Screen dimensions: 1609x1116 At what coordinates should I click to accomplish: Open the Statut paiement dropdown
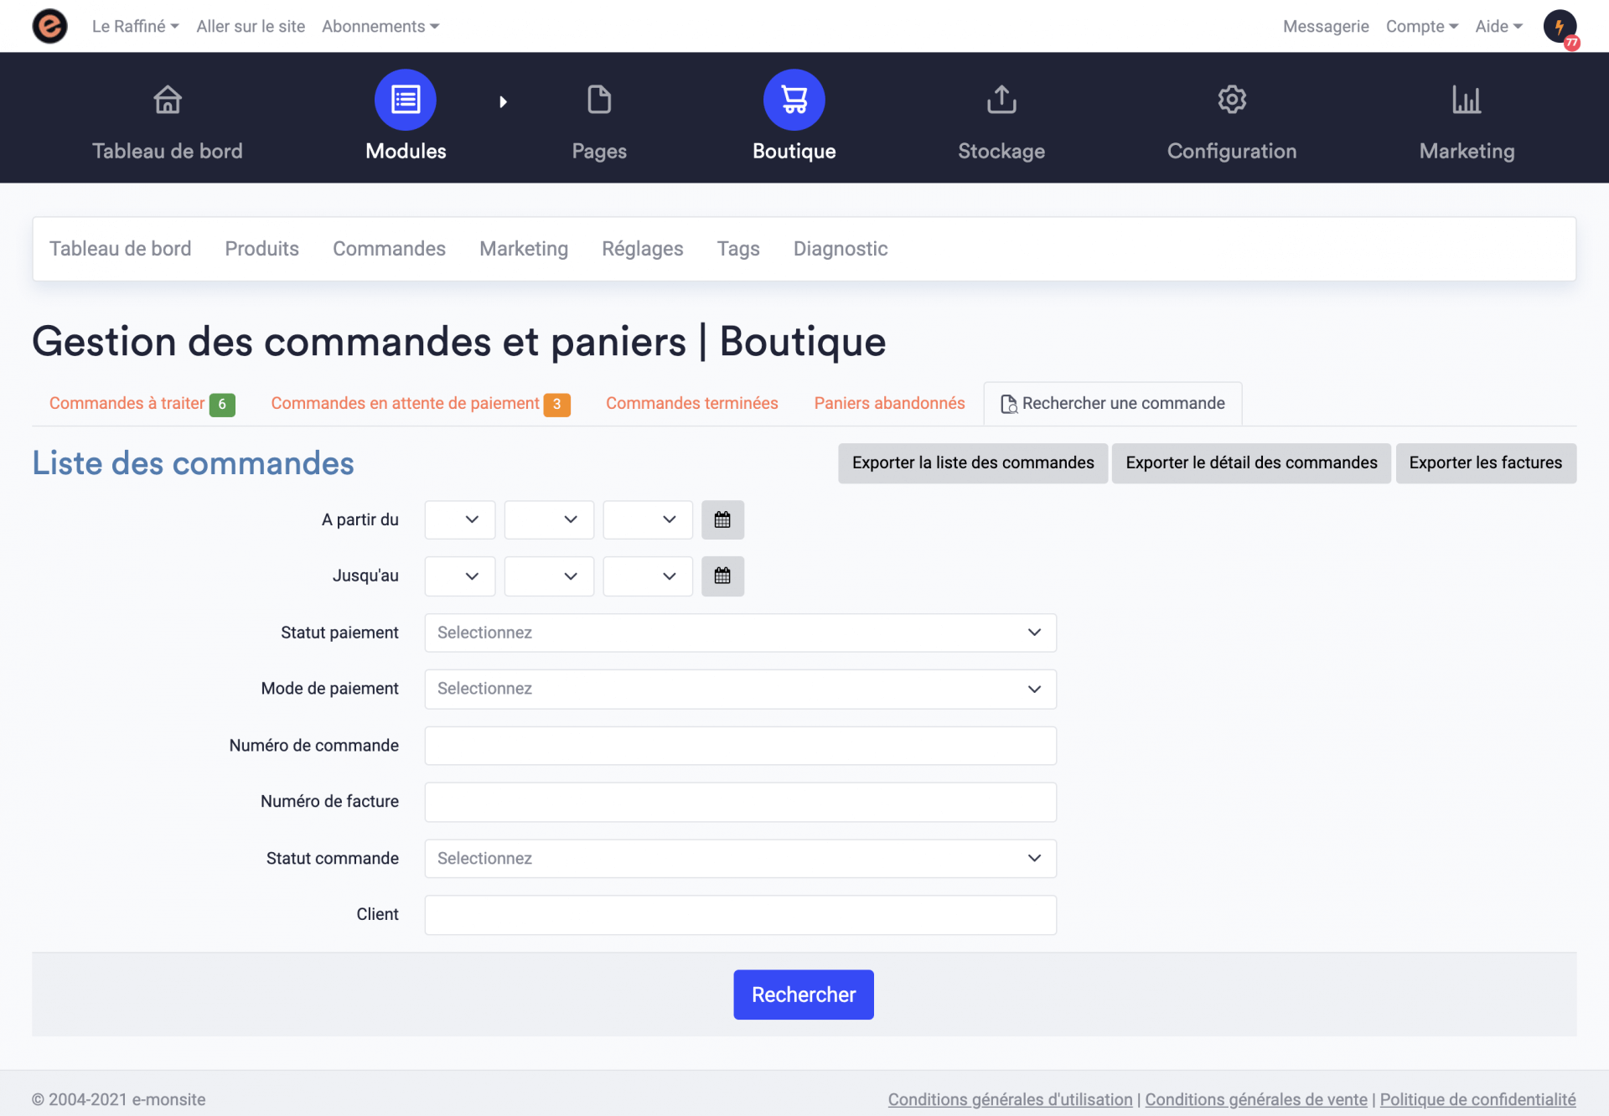tap(740, 633)
